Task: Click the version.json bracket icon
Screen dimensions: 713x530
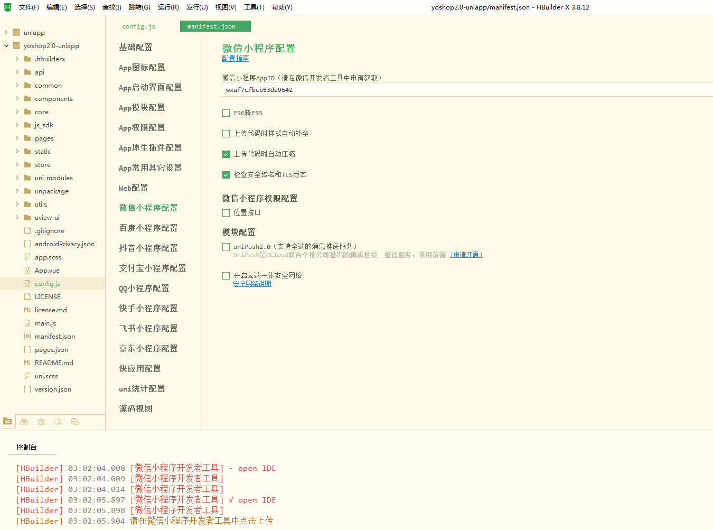Action: point(27,389)
